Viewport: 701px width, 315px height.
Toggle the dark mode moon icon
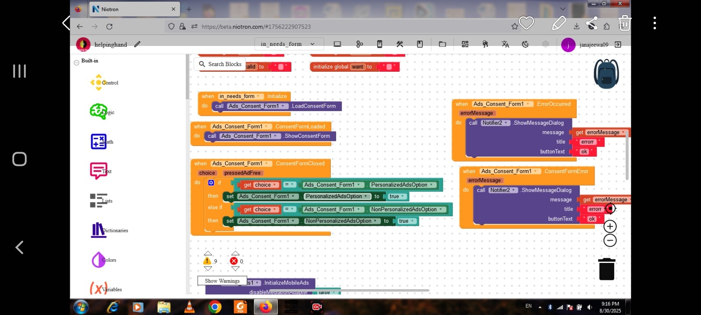tap(525, 44)
